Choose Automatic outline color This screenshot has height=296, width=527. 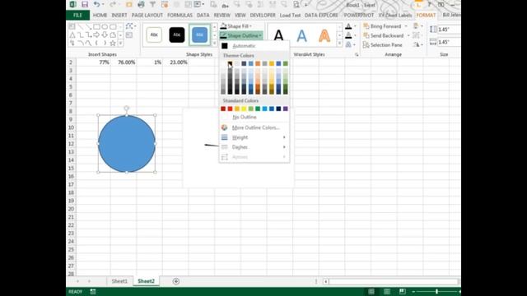[254, 46]
